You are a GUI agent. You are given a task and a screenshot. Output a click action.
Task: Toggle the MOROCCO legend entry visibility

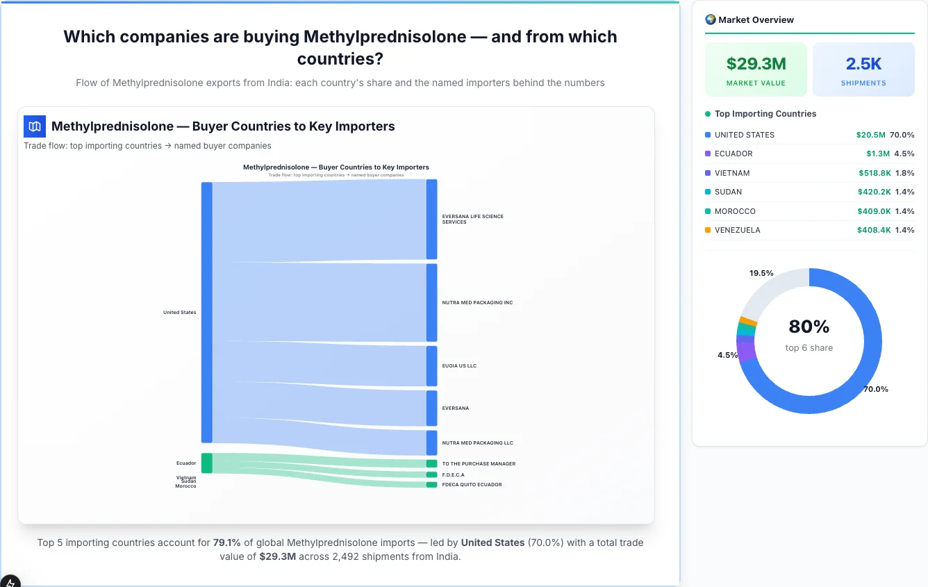click(736, 211)
